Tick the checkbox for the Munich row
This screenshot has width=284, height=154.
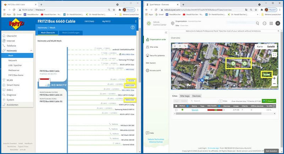tap(176, 110)
